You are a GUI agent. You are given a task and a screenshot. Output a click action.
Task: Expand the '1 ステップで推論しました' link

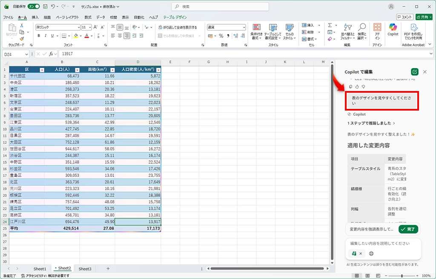(371, 123)
